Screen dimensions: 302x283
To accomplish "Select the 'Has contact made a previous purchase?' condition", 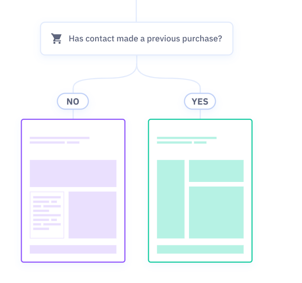I will (136, 39).
